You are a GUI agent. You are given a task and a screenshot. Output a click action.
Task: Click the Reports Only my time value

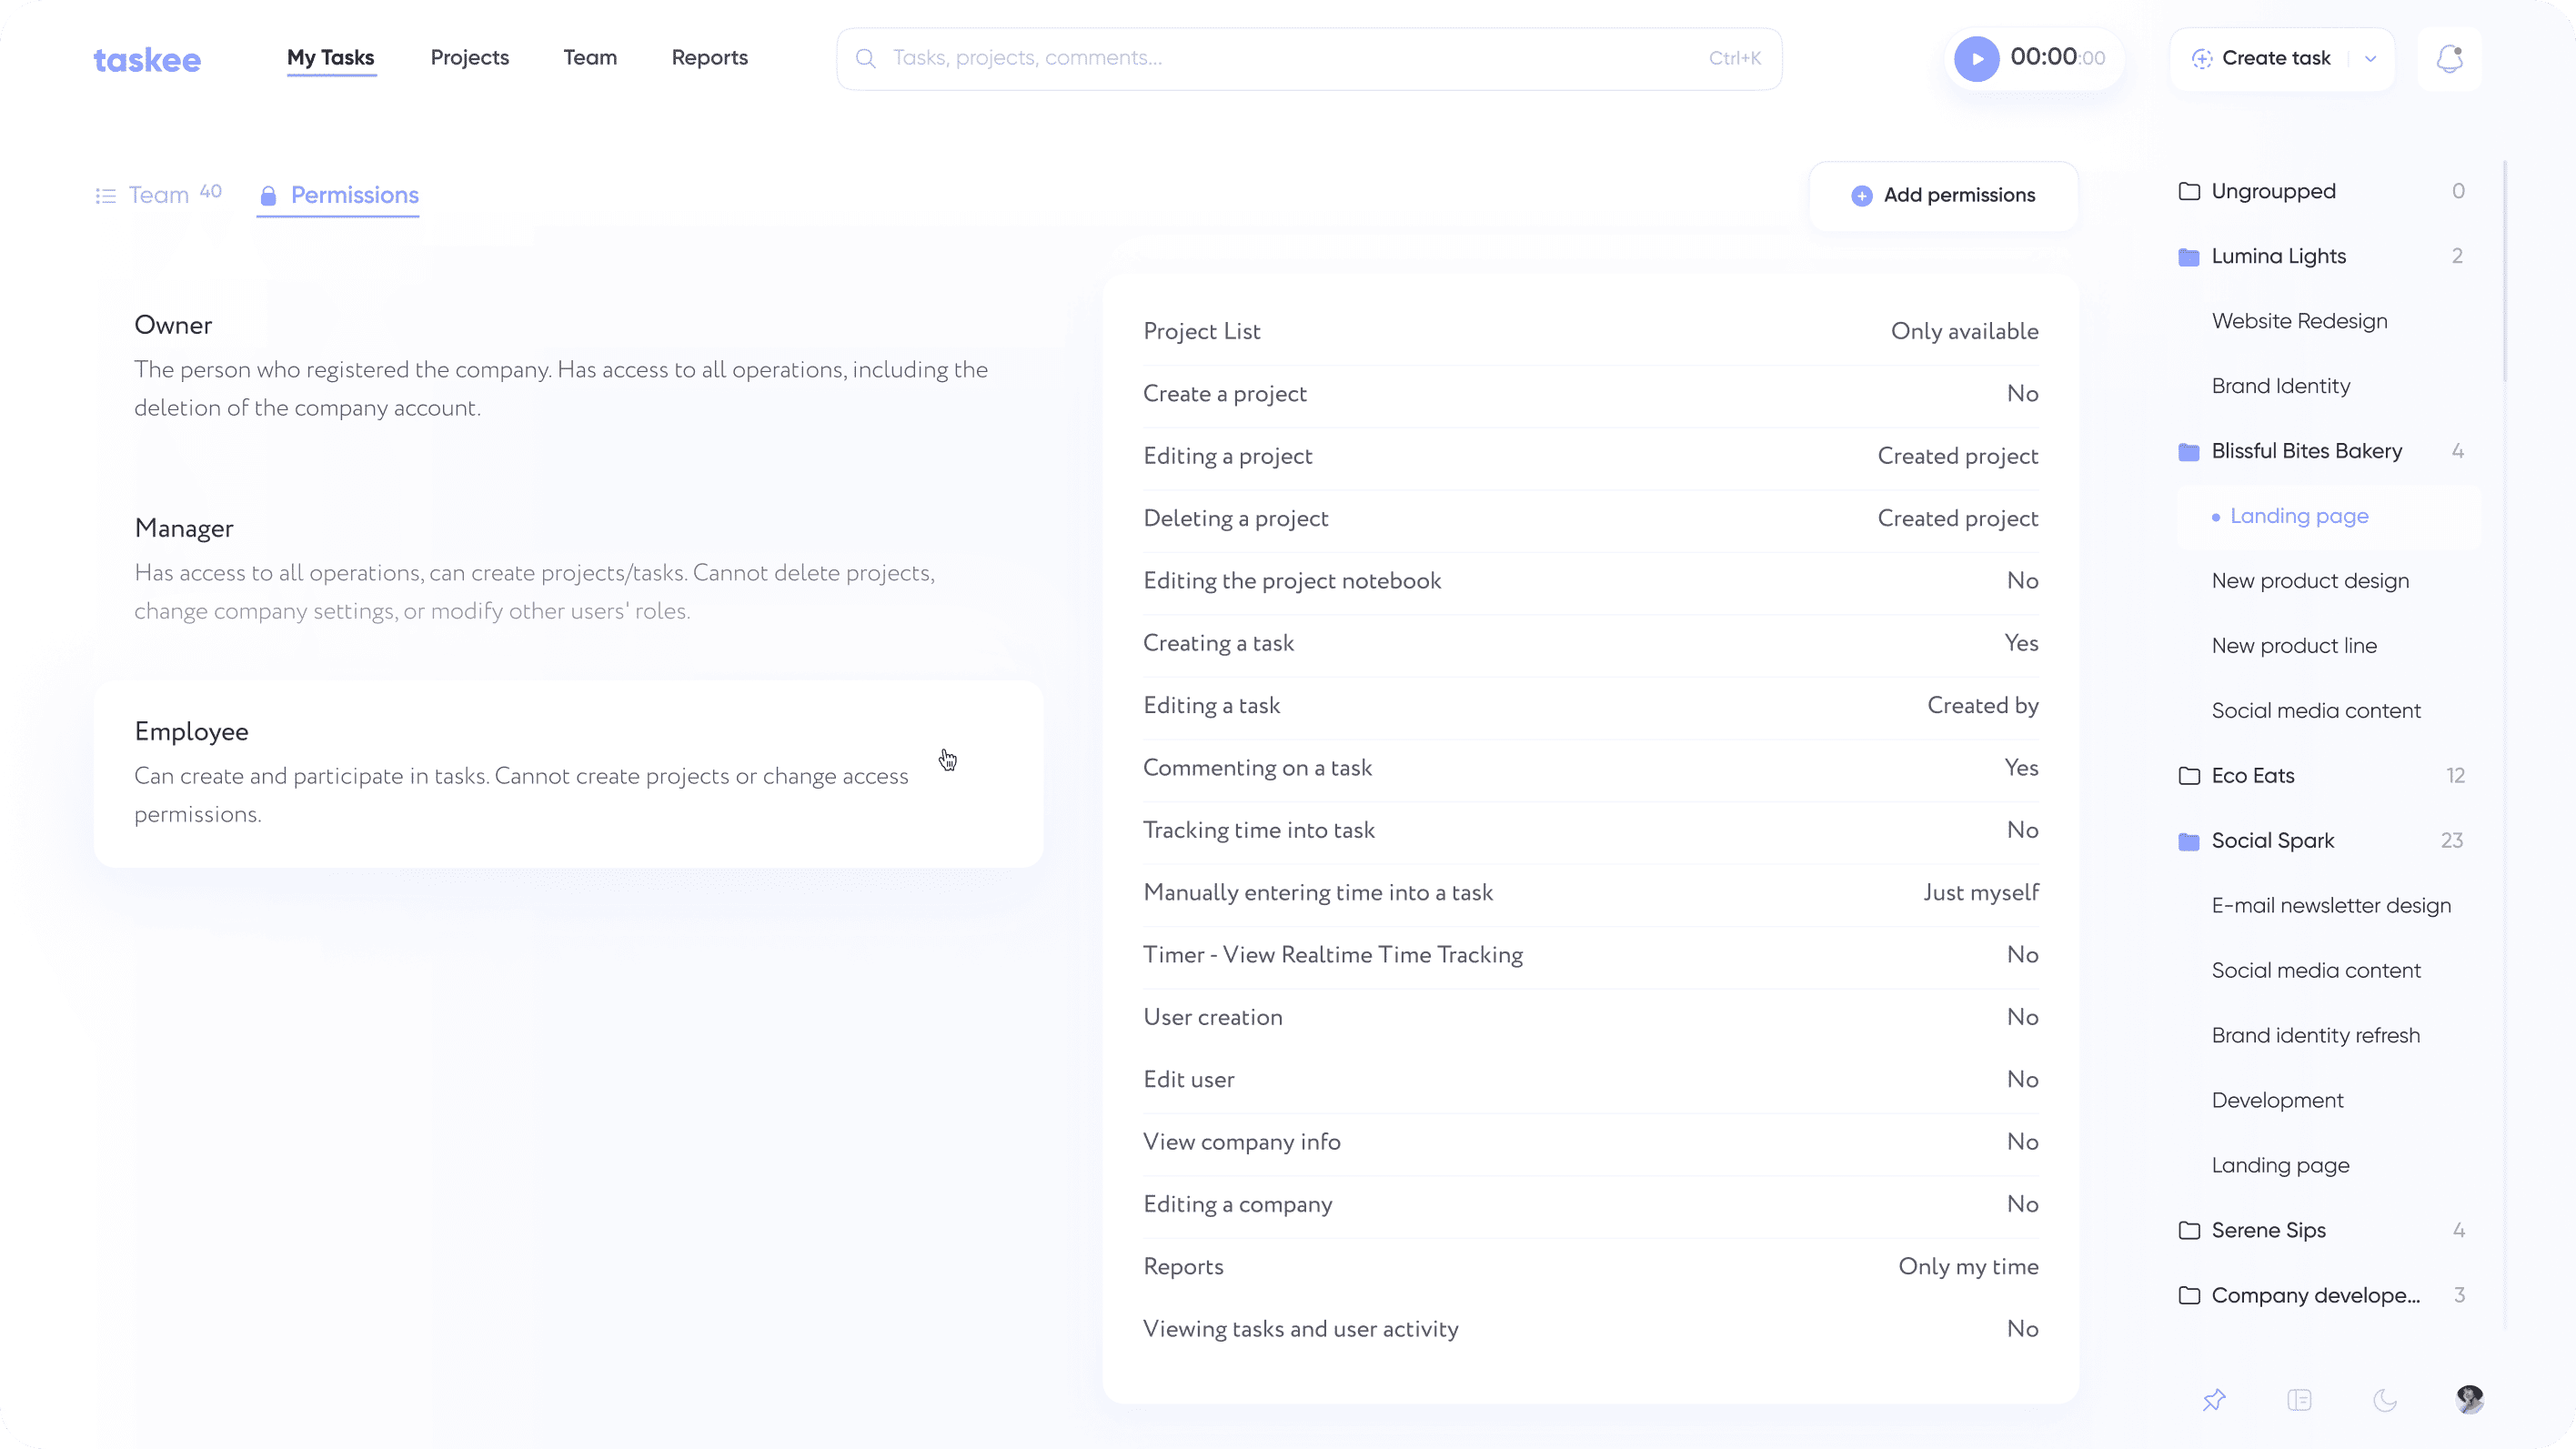coord(1968,1267)
